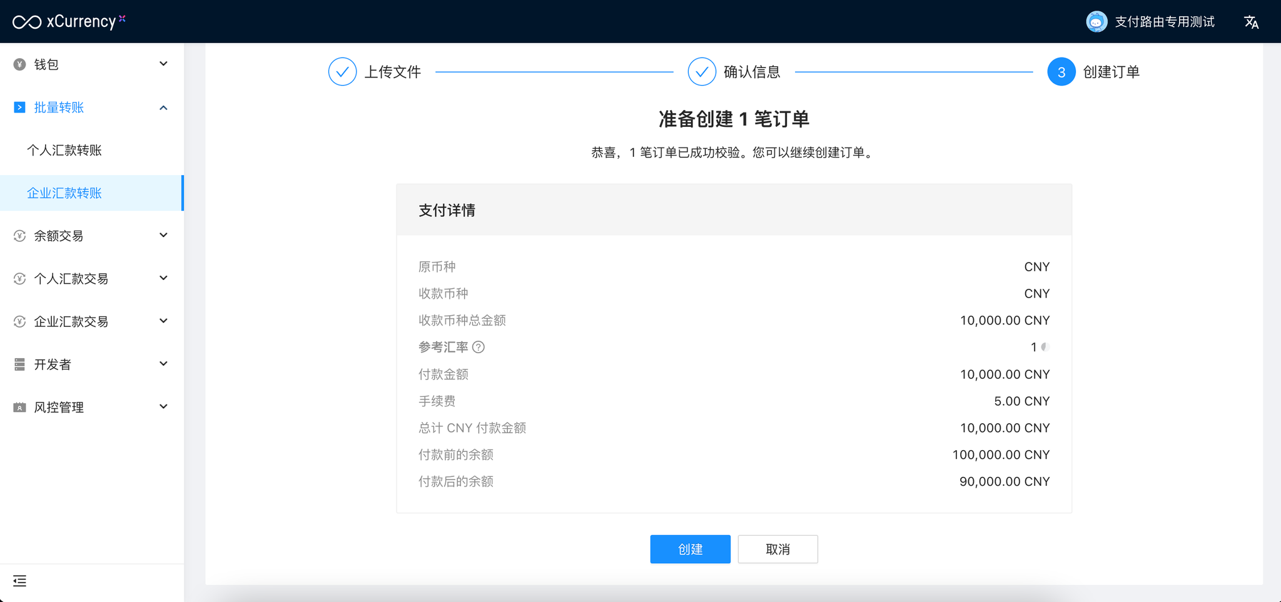Click step 3 创建订单 circle
Image resolution: width=1281 pixels, height=602 pixels.
tap(1061, 72)
